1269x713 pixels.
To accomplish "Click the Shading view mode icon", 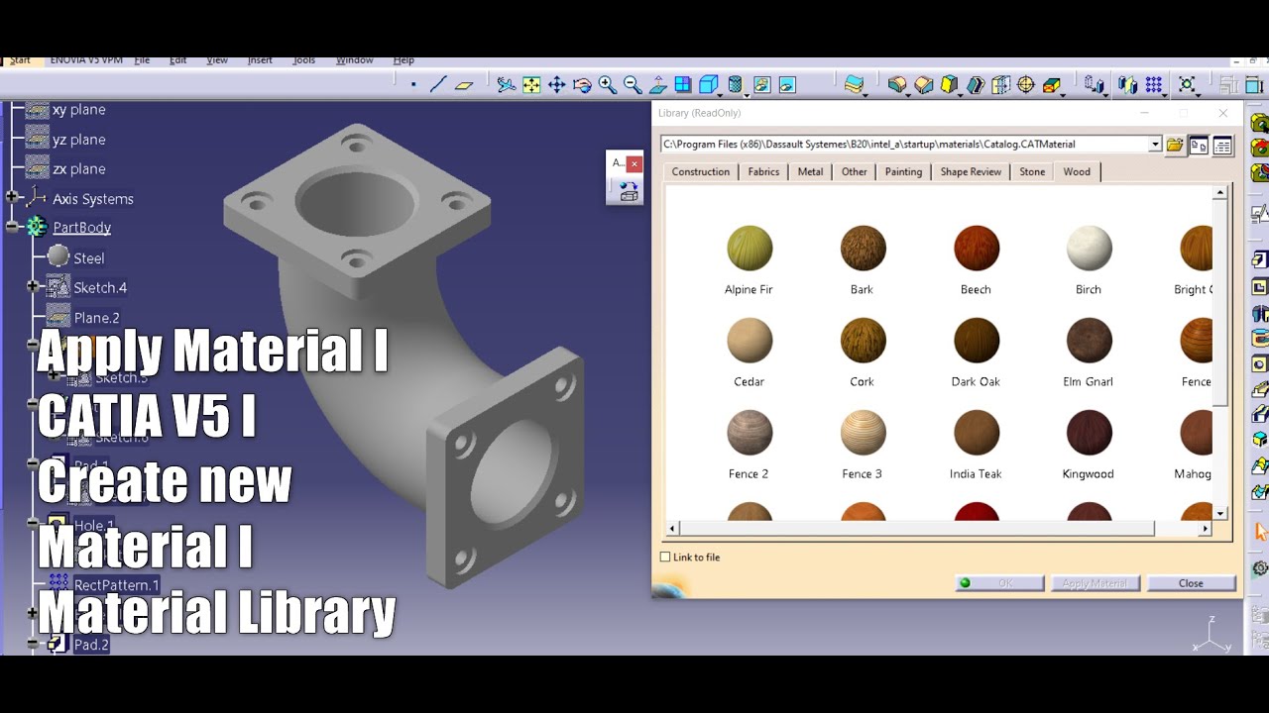I will (x=735, y=85).
